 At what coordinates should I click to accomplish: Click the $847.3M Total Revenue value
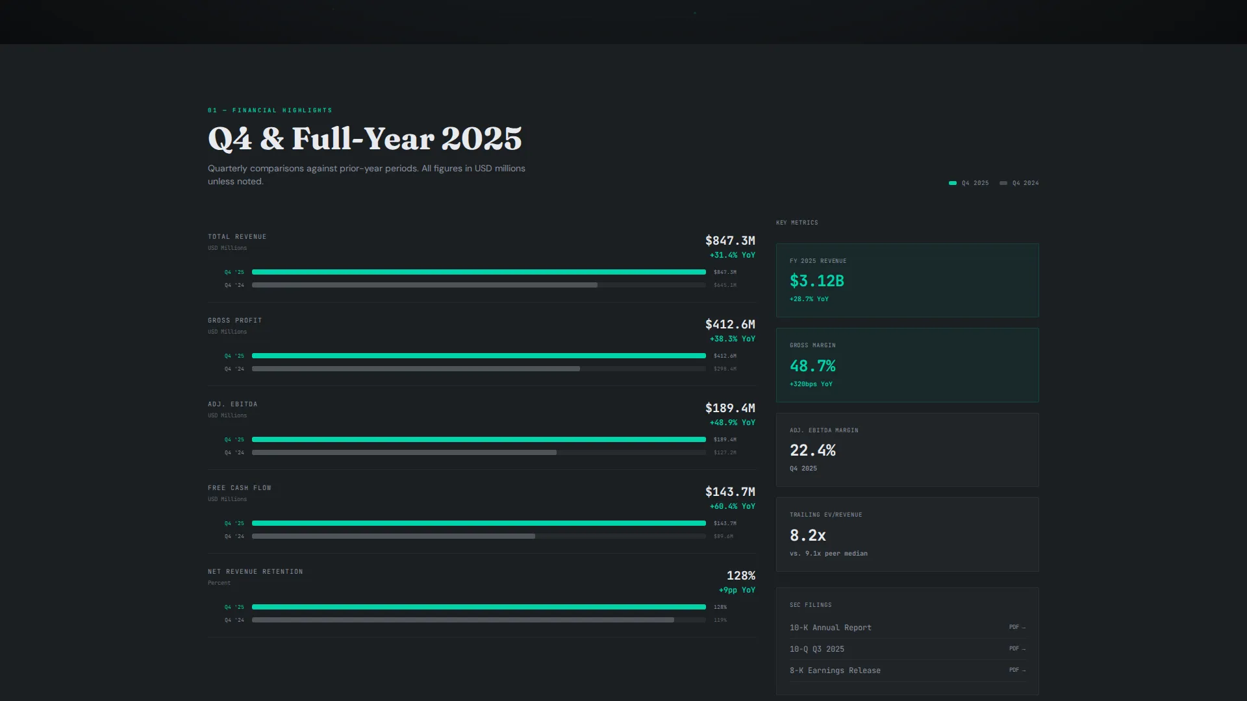pos(730,241)
